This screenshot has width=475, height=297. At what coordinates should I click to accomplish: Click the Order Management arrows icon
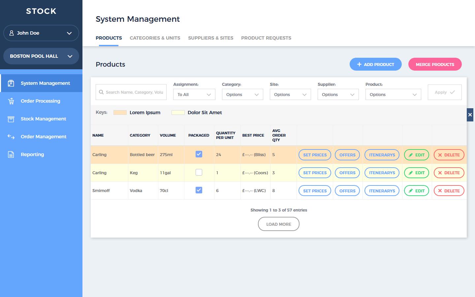pos(11,137)
